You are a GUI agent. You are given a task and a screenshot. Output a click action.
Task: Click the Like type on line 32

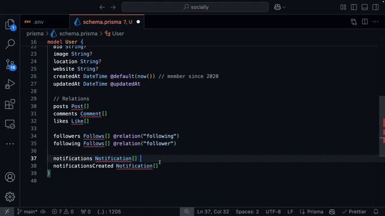pos(77,121)
